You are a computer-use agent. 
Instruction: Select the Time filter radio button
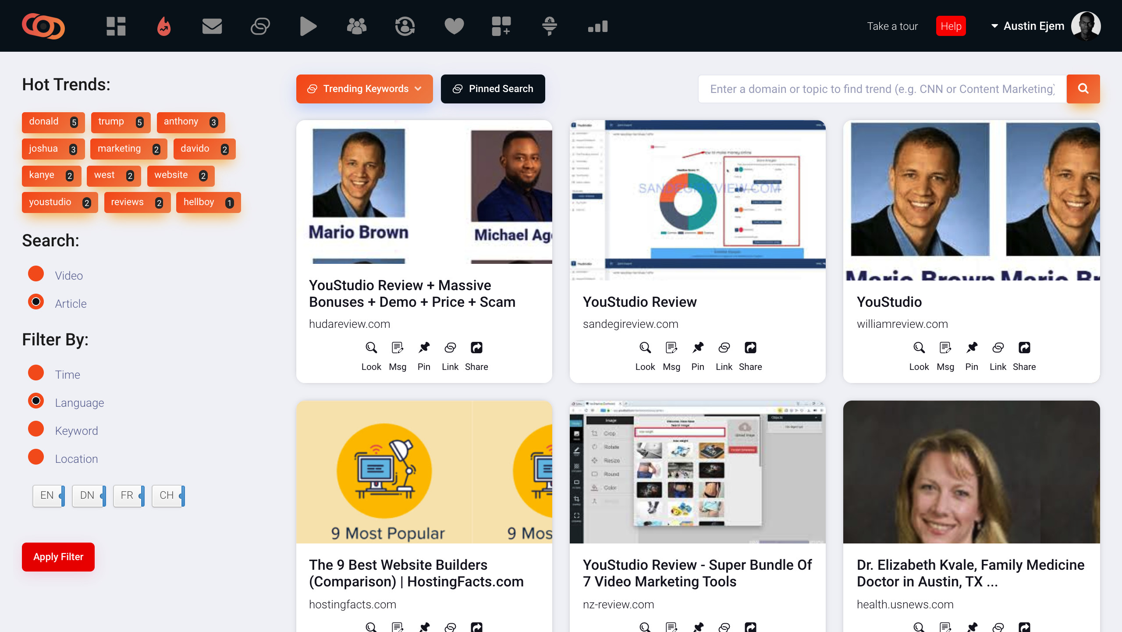[36, 373]
